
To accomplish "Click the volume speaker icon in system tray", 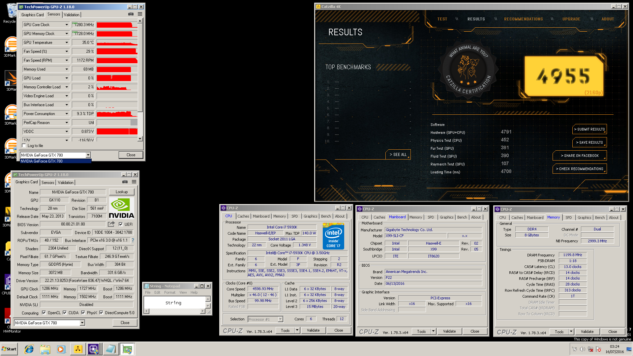I will point(582,349).
